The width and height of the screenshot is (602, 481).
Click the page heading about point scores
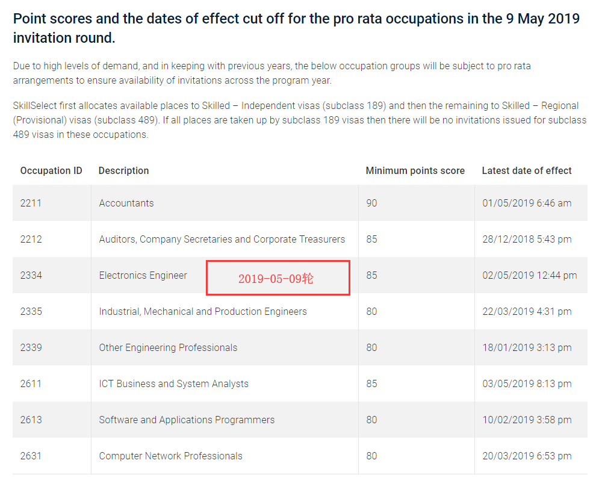(296, 28)
